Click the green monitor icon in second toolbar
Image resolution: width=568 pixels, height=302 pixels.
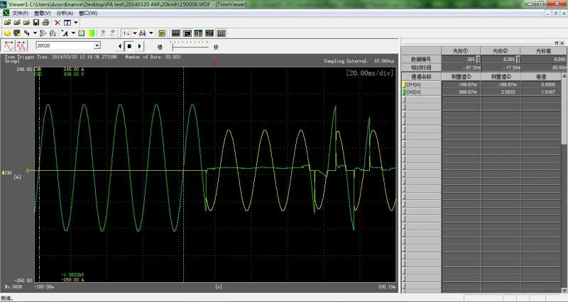pos(16,33)
